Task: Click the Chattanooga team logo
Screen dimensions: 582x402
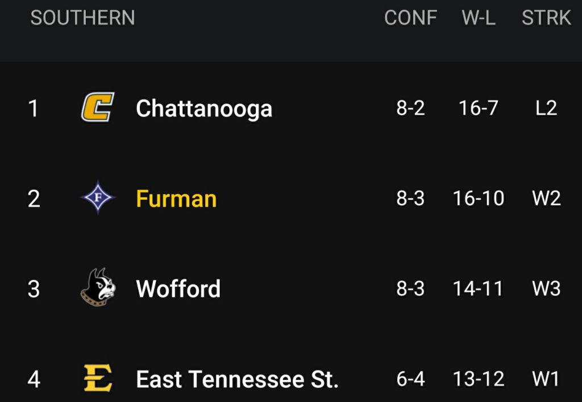Action: point(98,107)
